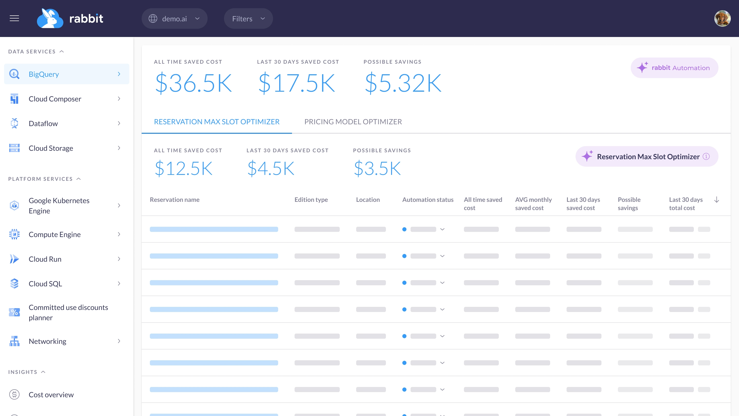Expand the Dataflow chevron
The width and height of the screenshot is (739, 416).
click(x=119, y=124)
